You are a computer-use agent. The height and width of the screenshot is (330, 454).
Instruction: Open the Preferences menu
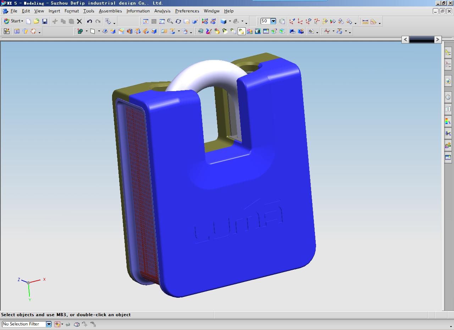pyautogui.click(x=187, y=11)
